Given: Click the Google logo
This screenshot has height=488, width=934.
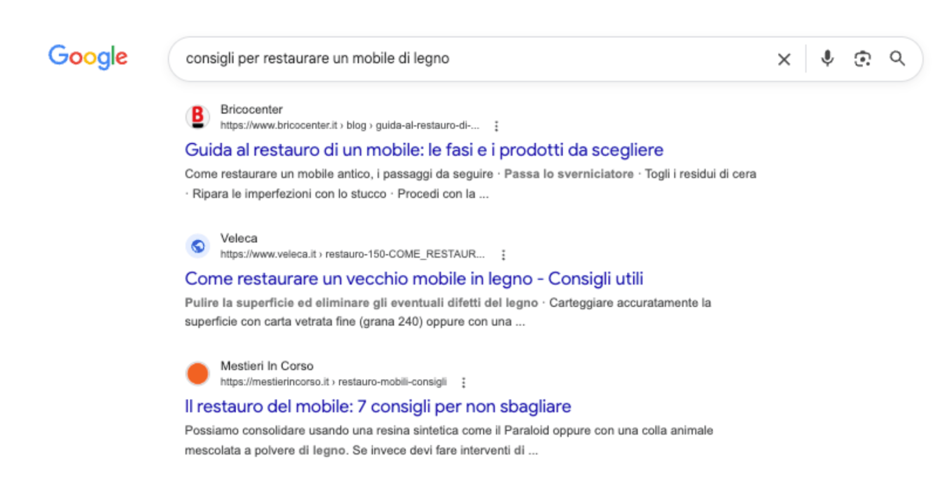Looking at the screenshot, I should click(x=88, y=57).
